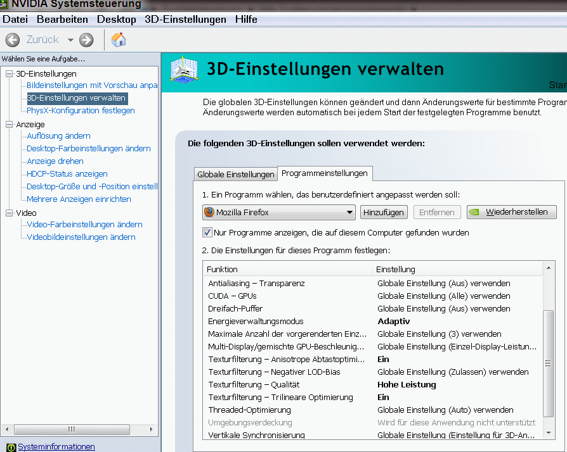Click the Forward arrow icon
The width and height of the screenshot is (567, 452).
[x=86, y=40]
